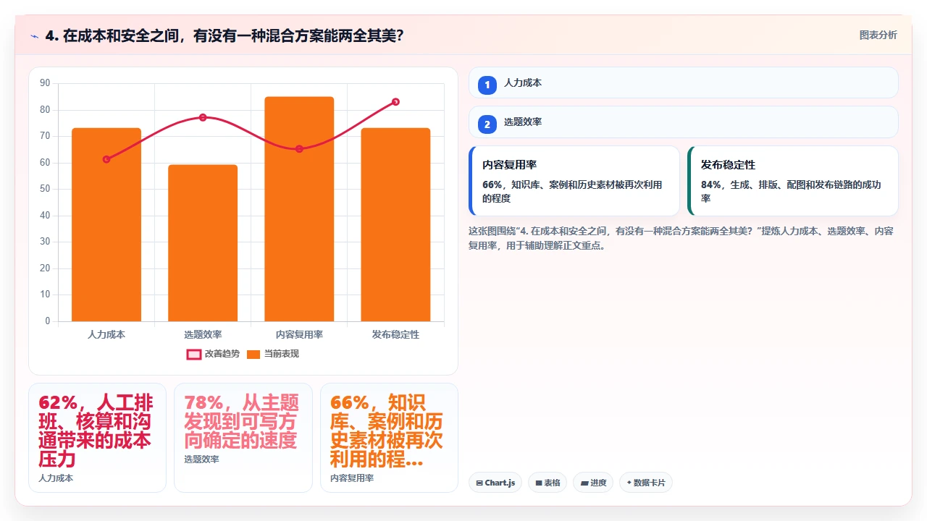Screen dimensions: 927x521
Task: Click the x-axis label 内容复用率
Action: [299, 334]
